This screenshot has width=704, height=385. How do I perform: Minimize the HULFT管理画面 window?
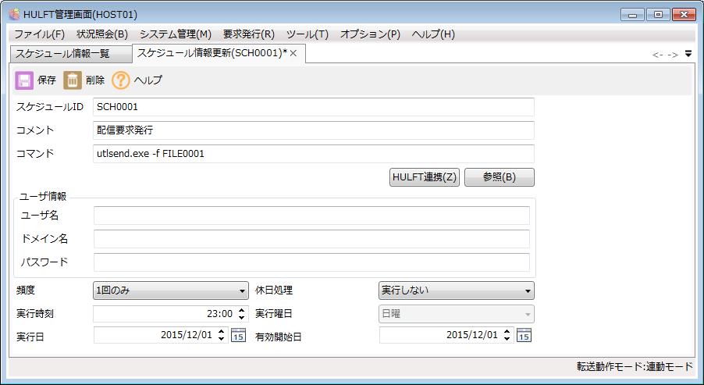click(633, 15)
